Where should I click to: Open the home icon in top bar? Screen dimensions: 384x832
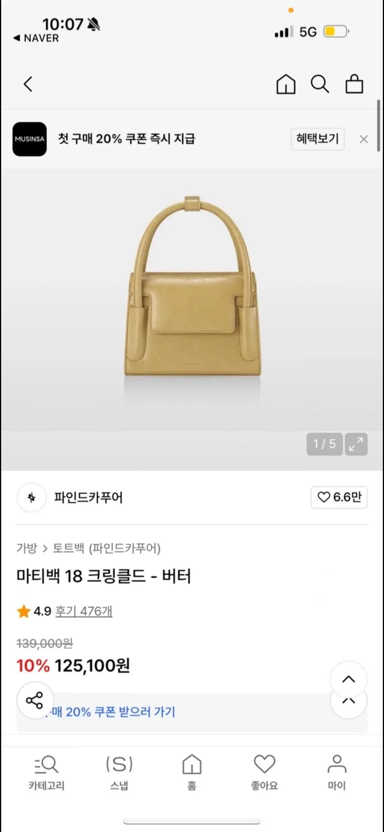(286, 84)
